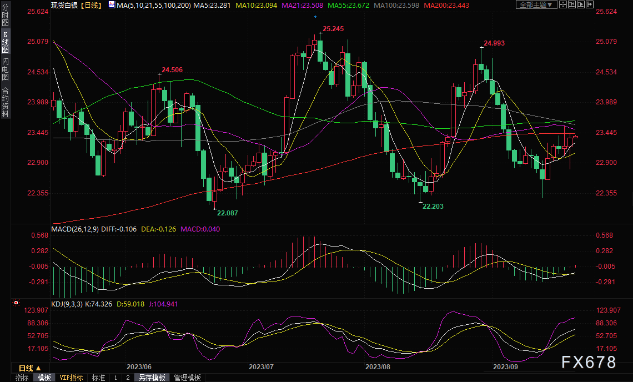Toggle the crosshair cursor icon
Image resolution: width=633 pixels, height=382 pixels.
pos(563,5)
